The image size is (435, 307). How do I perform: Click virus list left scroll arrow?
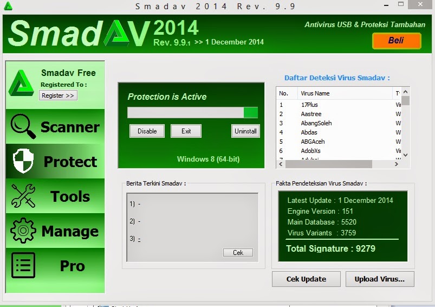(x=281, y=164)
